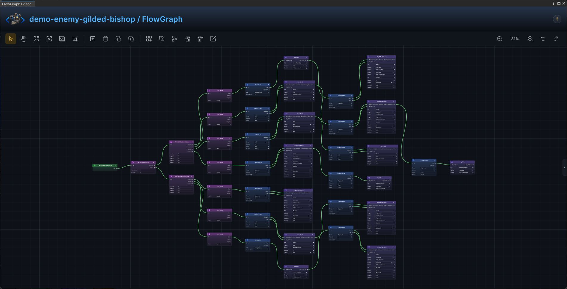Viewport: 567px width, 289px height.
Task: Click the trash delete icon
Action: point(106,39)
